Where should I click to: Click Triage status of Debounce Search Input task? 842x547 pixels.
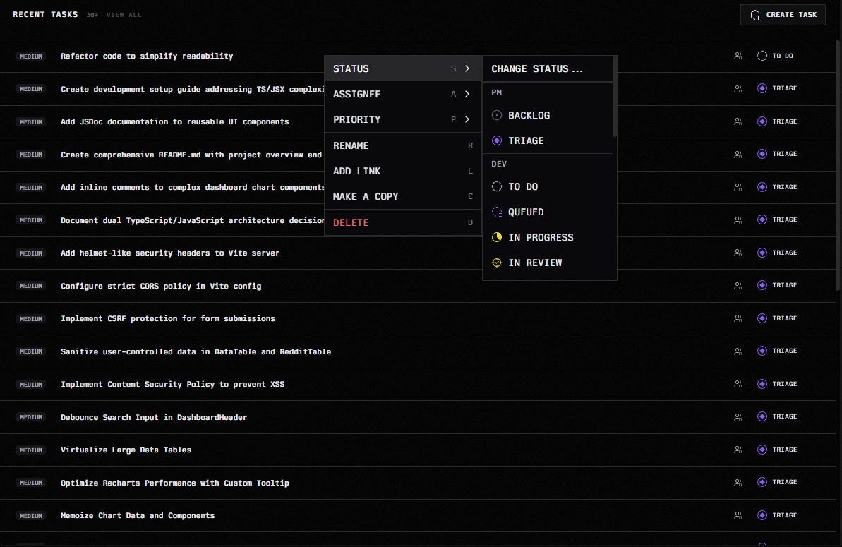(777, 416)
